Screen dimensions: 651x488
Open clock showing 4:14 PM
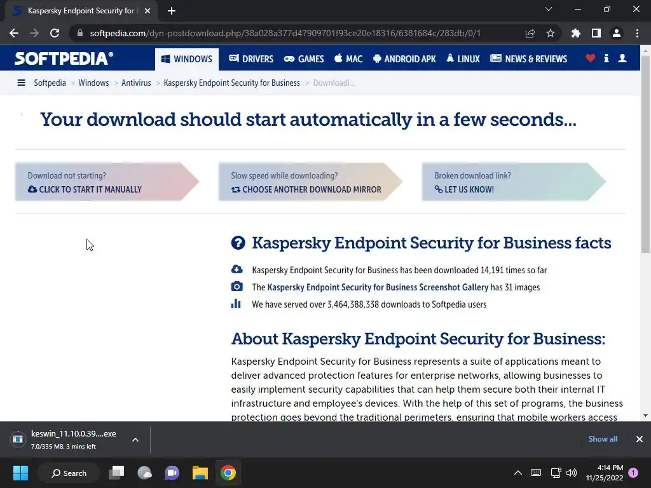point(605,473)
